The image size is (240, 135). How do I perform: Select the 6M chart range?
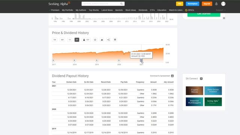[62, 40]
